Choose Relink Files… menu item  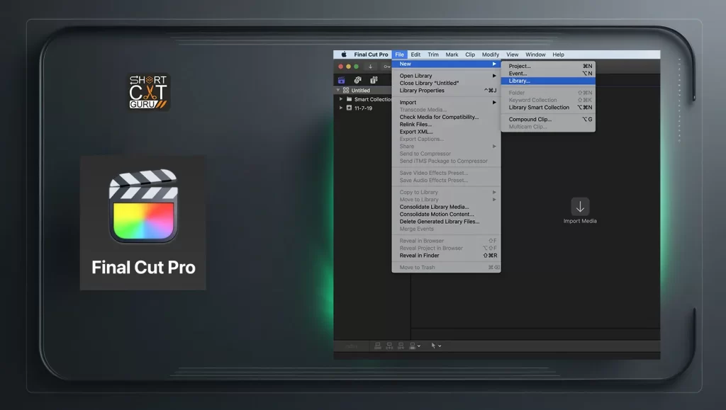(447, 125)
